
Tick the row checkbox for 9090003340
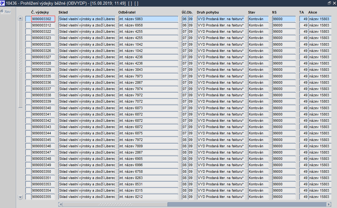tap(28, 108)
